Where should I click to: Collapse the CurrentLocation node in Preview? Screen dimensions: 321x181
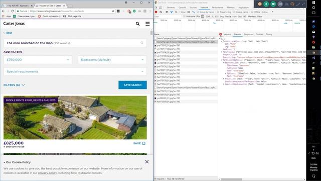[222, 41]
